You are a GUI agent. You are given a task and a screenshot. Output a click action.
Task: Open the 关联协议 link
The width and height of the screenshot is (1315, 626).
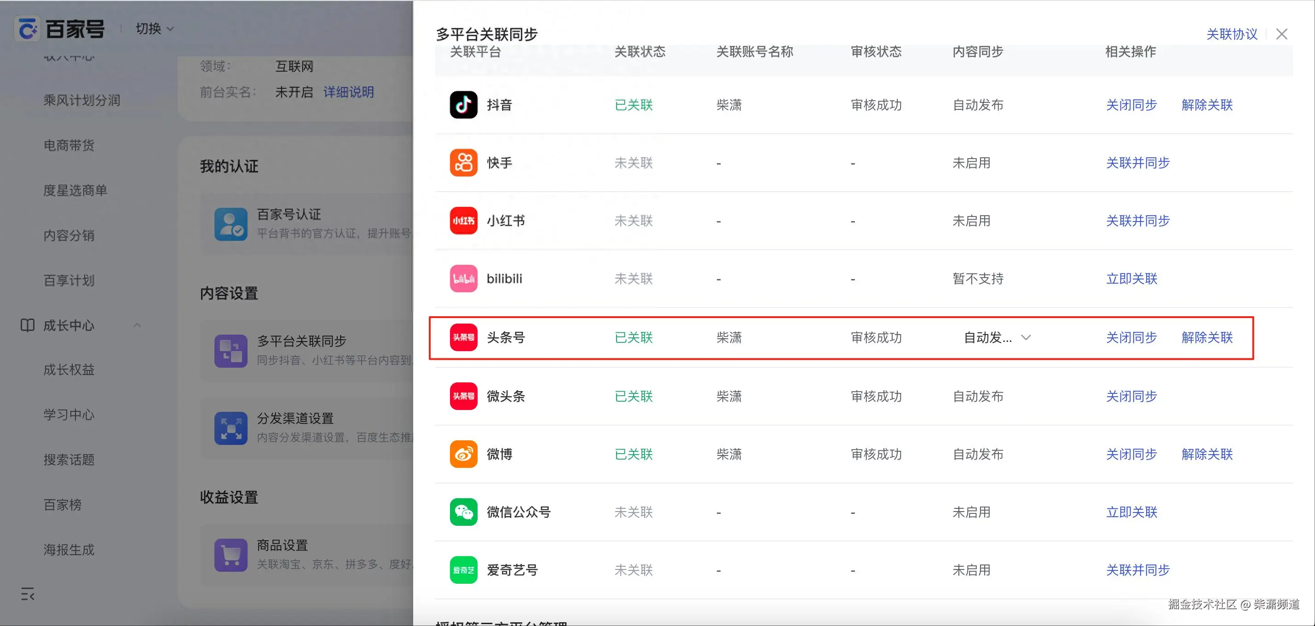click(x=1231, y=34)
